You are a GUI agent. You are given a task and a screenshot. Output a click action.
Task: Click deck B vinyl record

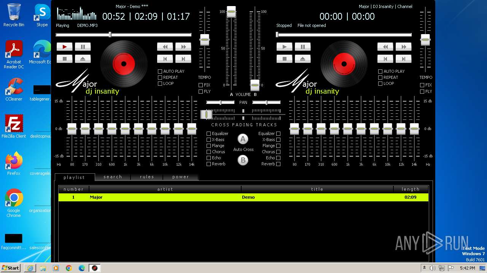click(x=344, y=63)
